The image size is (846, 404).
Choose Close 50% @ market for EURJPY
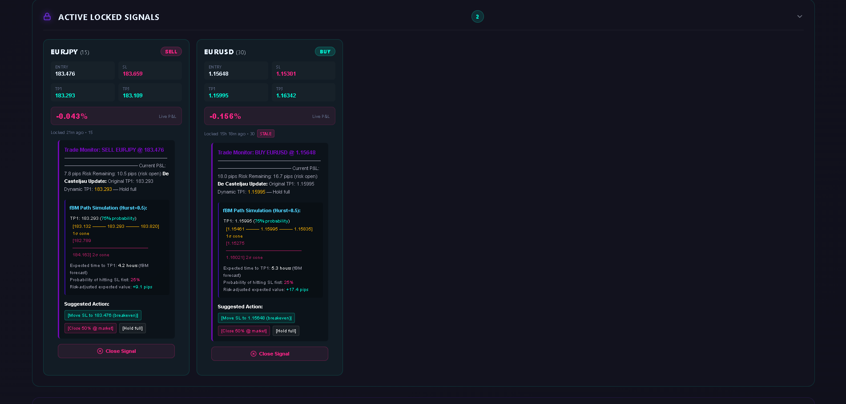pyautogui.click(x=90, y=328)
